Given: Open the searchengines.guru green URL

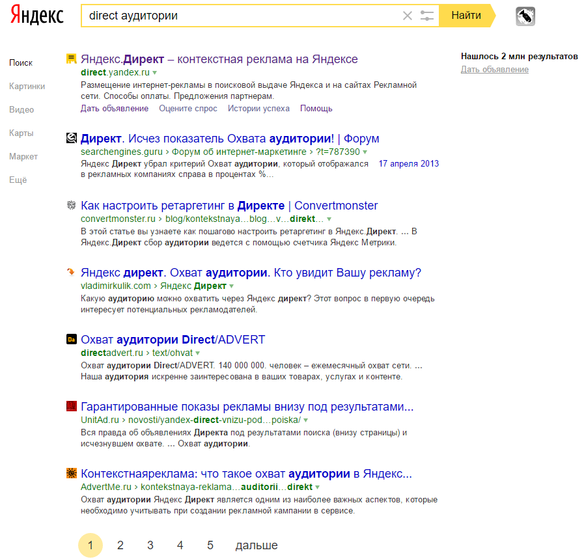Looking at the screenshot, I should pyautogui.click(x=121, y=152).
